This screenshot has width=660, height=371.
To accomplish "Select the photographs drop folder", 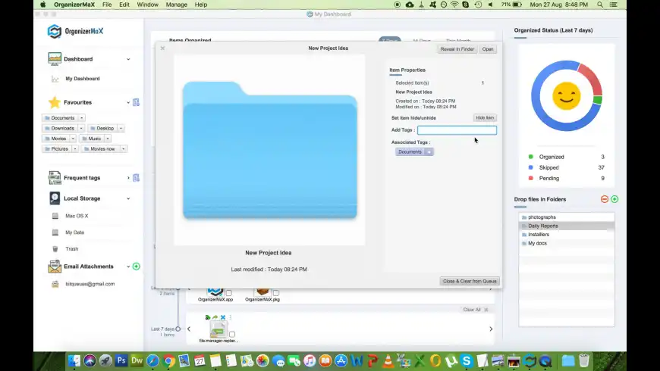I will pos(567,217).
